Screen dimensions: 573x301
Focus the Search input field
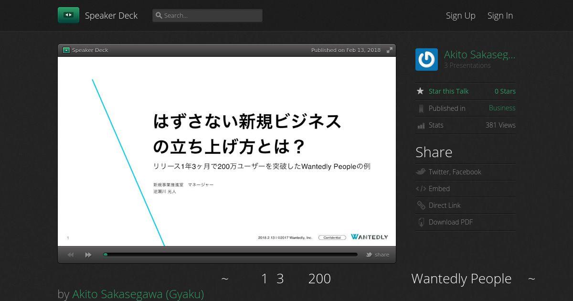click(207, 15)
